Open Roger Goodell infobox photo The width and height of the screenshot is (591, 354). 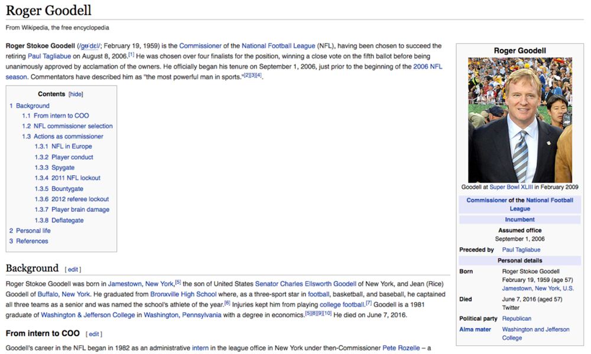coord(519,120)
